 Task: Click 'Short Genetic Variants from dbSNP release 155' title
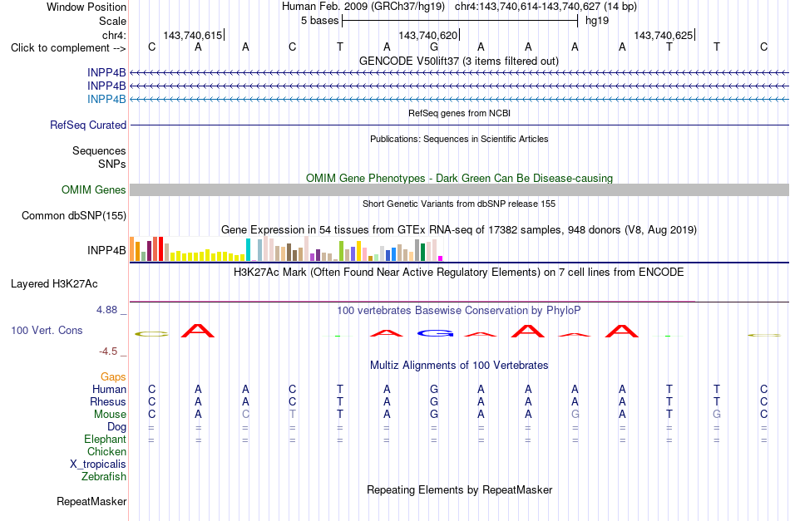459,204
